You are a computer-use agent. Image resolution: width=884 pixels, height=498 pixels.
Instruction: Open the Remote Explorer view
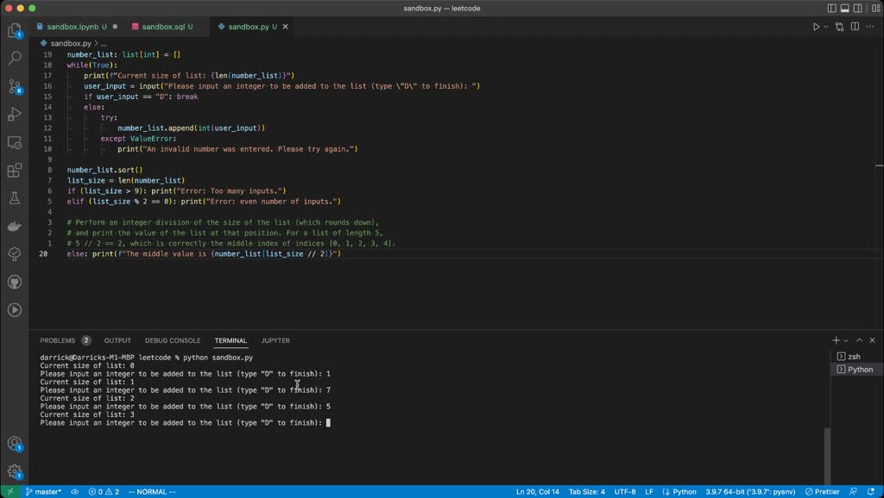(x=15, y=142)
